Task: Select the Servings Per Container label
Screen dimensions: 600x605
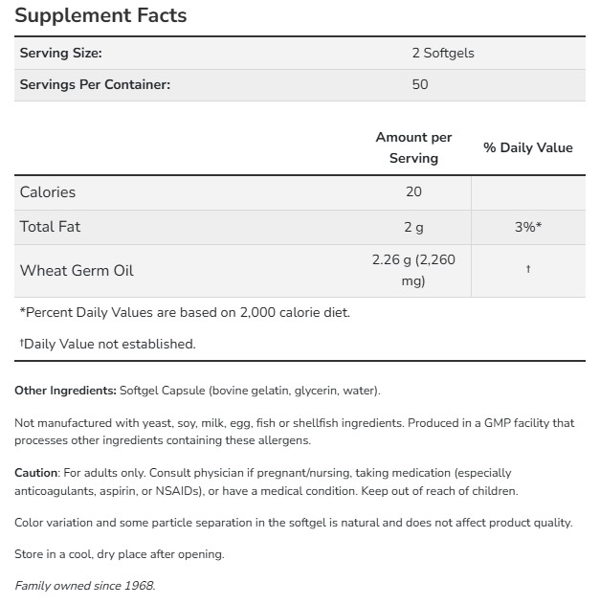Action: click(x=95, y=84)
